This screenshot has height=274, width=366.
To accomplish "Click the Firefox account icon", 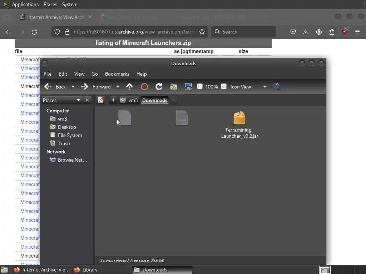I will point(319,32).
